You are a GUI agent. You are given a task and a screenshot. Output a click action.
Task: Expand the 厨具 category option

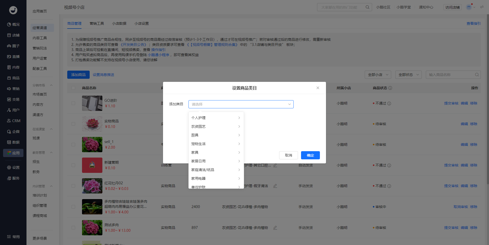(x=216, y=135)
